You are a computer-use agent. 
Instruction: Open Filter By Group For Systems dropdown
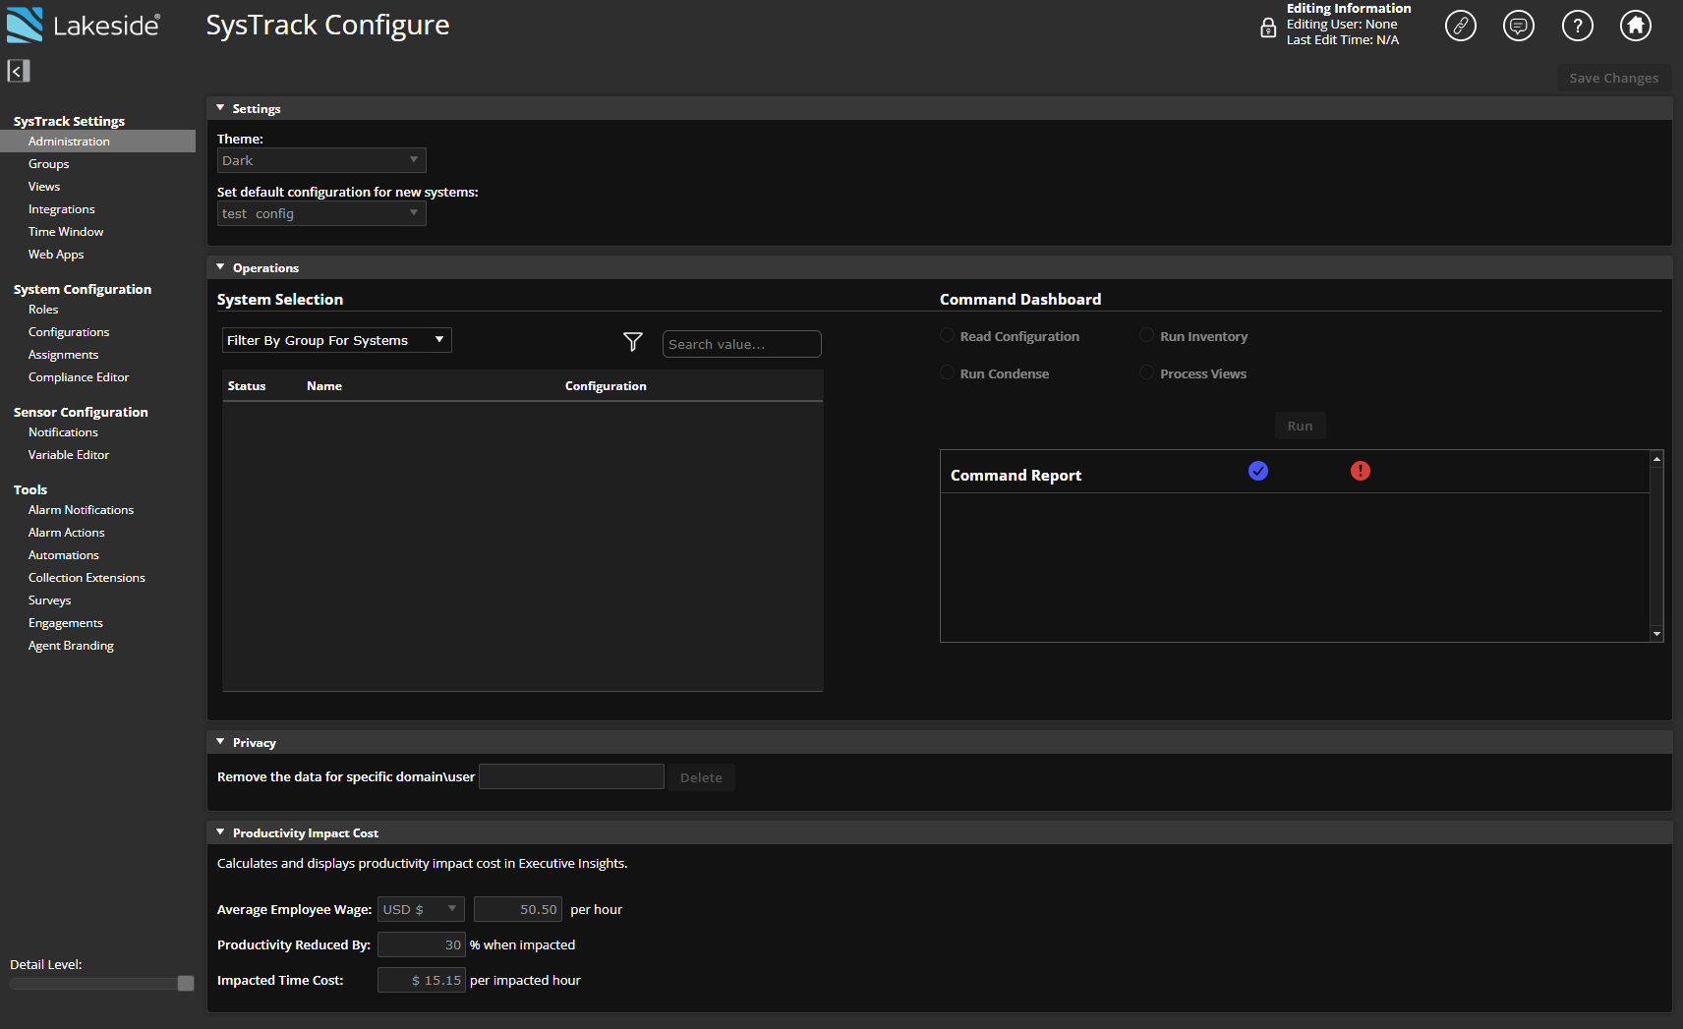click(x=336, y=340)
